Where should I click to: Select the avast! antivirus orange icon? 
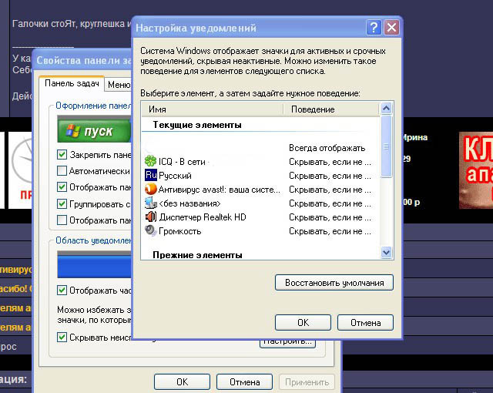coord(150,189)
